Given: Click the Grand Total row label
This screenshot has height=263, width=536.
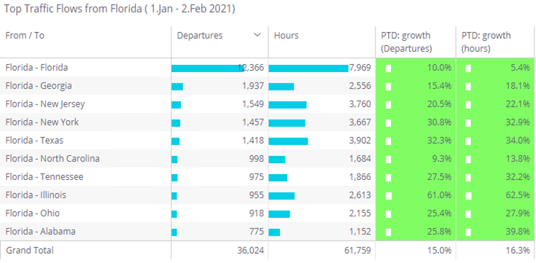Looking at the screenshot, I should click(30, 251).
